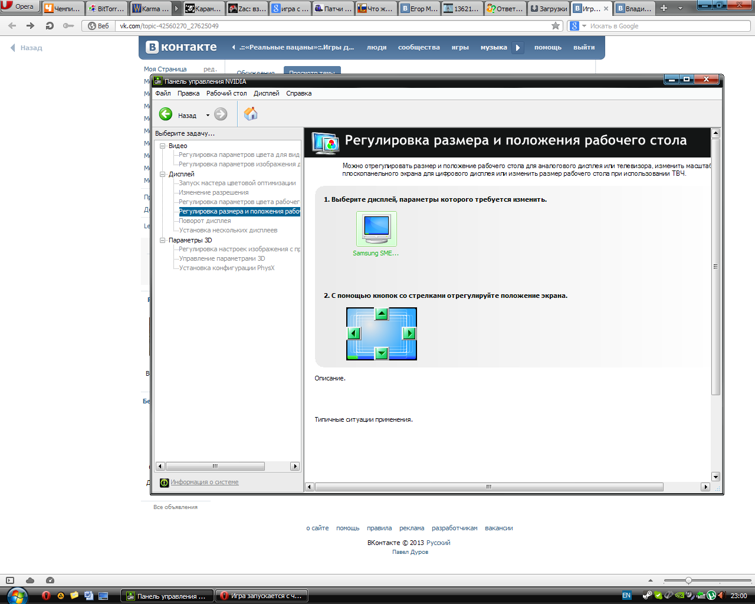Open a new tab with plus button

(x=664, y=8)
